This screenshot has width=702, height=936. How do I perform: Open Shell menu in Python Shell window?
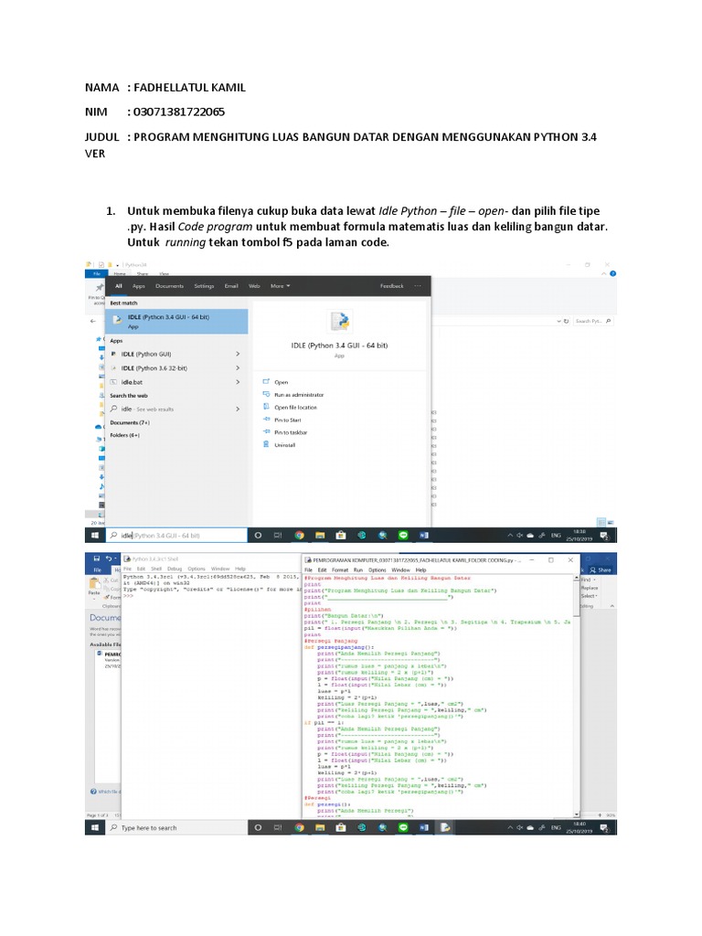pyautogui.click(x=156, y=569)
